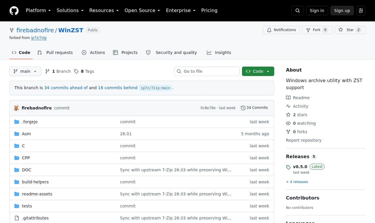
Task: Click the star icon in About sidebar
Action: coord(288,115)
